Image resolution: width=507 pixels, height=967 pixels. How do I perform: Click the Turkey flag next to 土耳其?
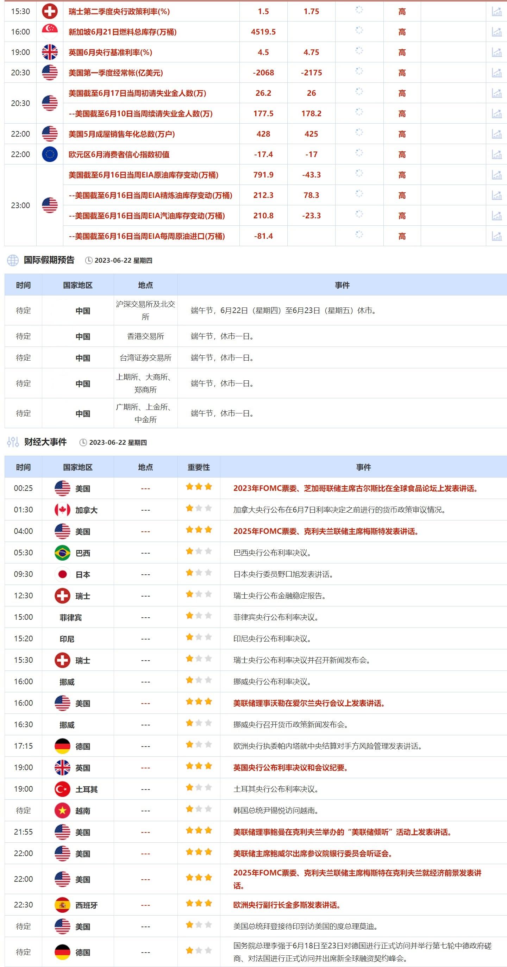coord(62,789)
